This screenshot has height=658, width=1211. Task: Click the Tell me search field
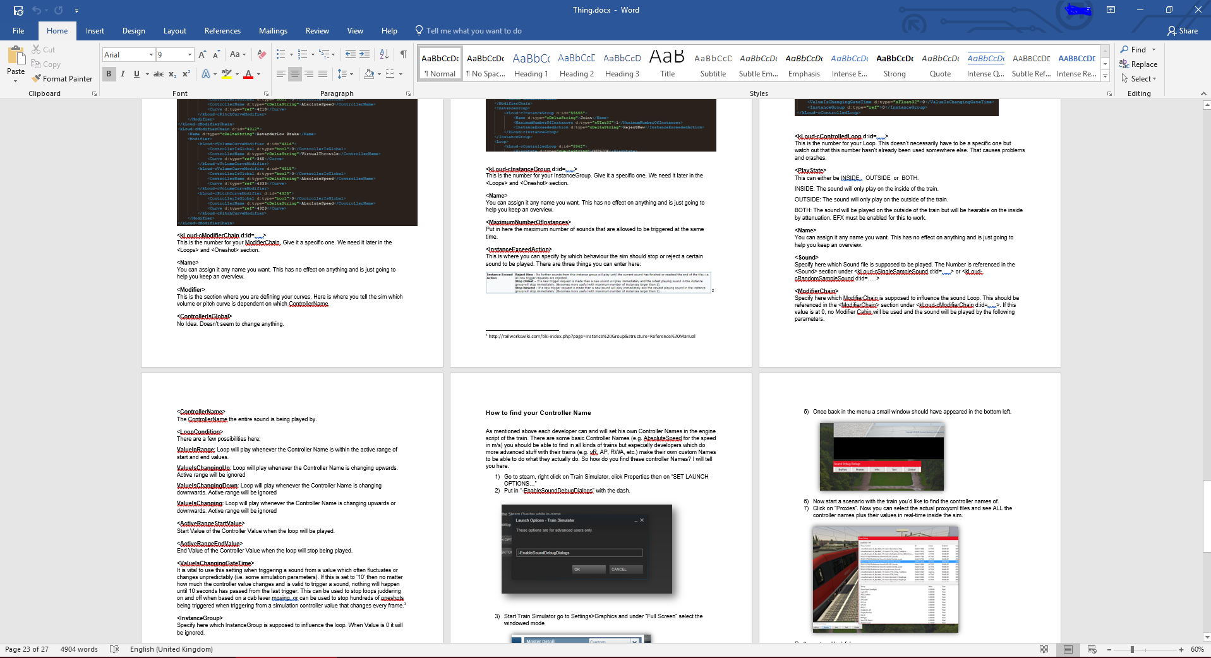473,31
